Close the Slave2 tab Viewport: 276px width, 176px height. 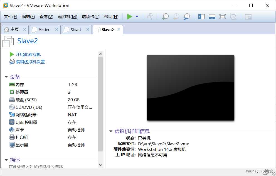[x=119, y=30]
